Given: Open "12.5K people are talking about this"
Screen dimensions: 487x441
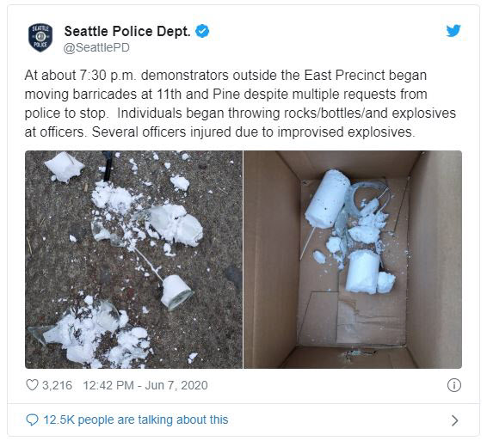Looking at the screenshot, I should coord(136,420).
